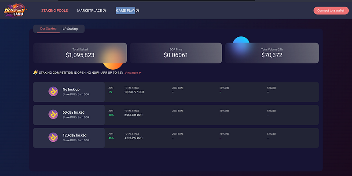Expand the No lock-up staking pool
Image resolution: width=352 pixels, height=176 pixels.
[176, 92]
